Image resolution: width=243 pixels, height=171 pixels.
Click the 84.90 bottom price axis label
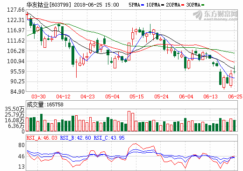click(x=17, y=91)
